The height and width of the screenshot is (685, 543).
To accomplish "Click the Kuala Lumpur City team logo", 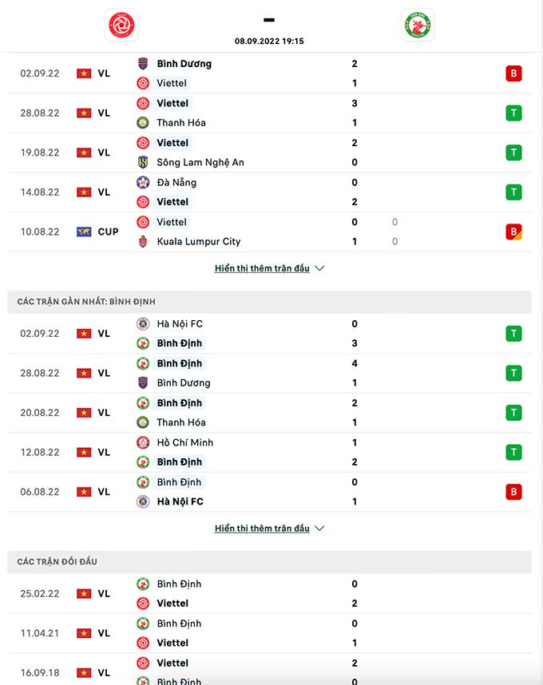I will [x=143, y=241].
